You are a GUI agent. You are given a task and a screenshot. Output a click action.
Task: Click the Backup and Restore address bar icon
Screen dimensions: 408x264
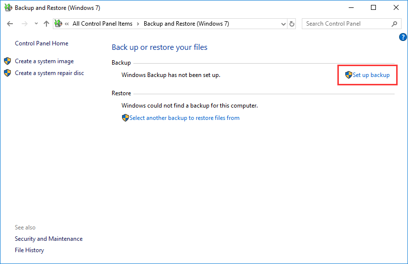point(58,23)
